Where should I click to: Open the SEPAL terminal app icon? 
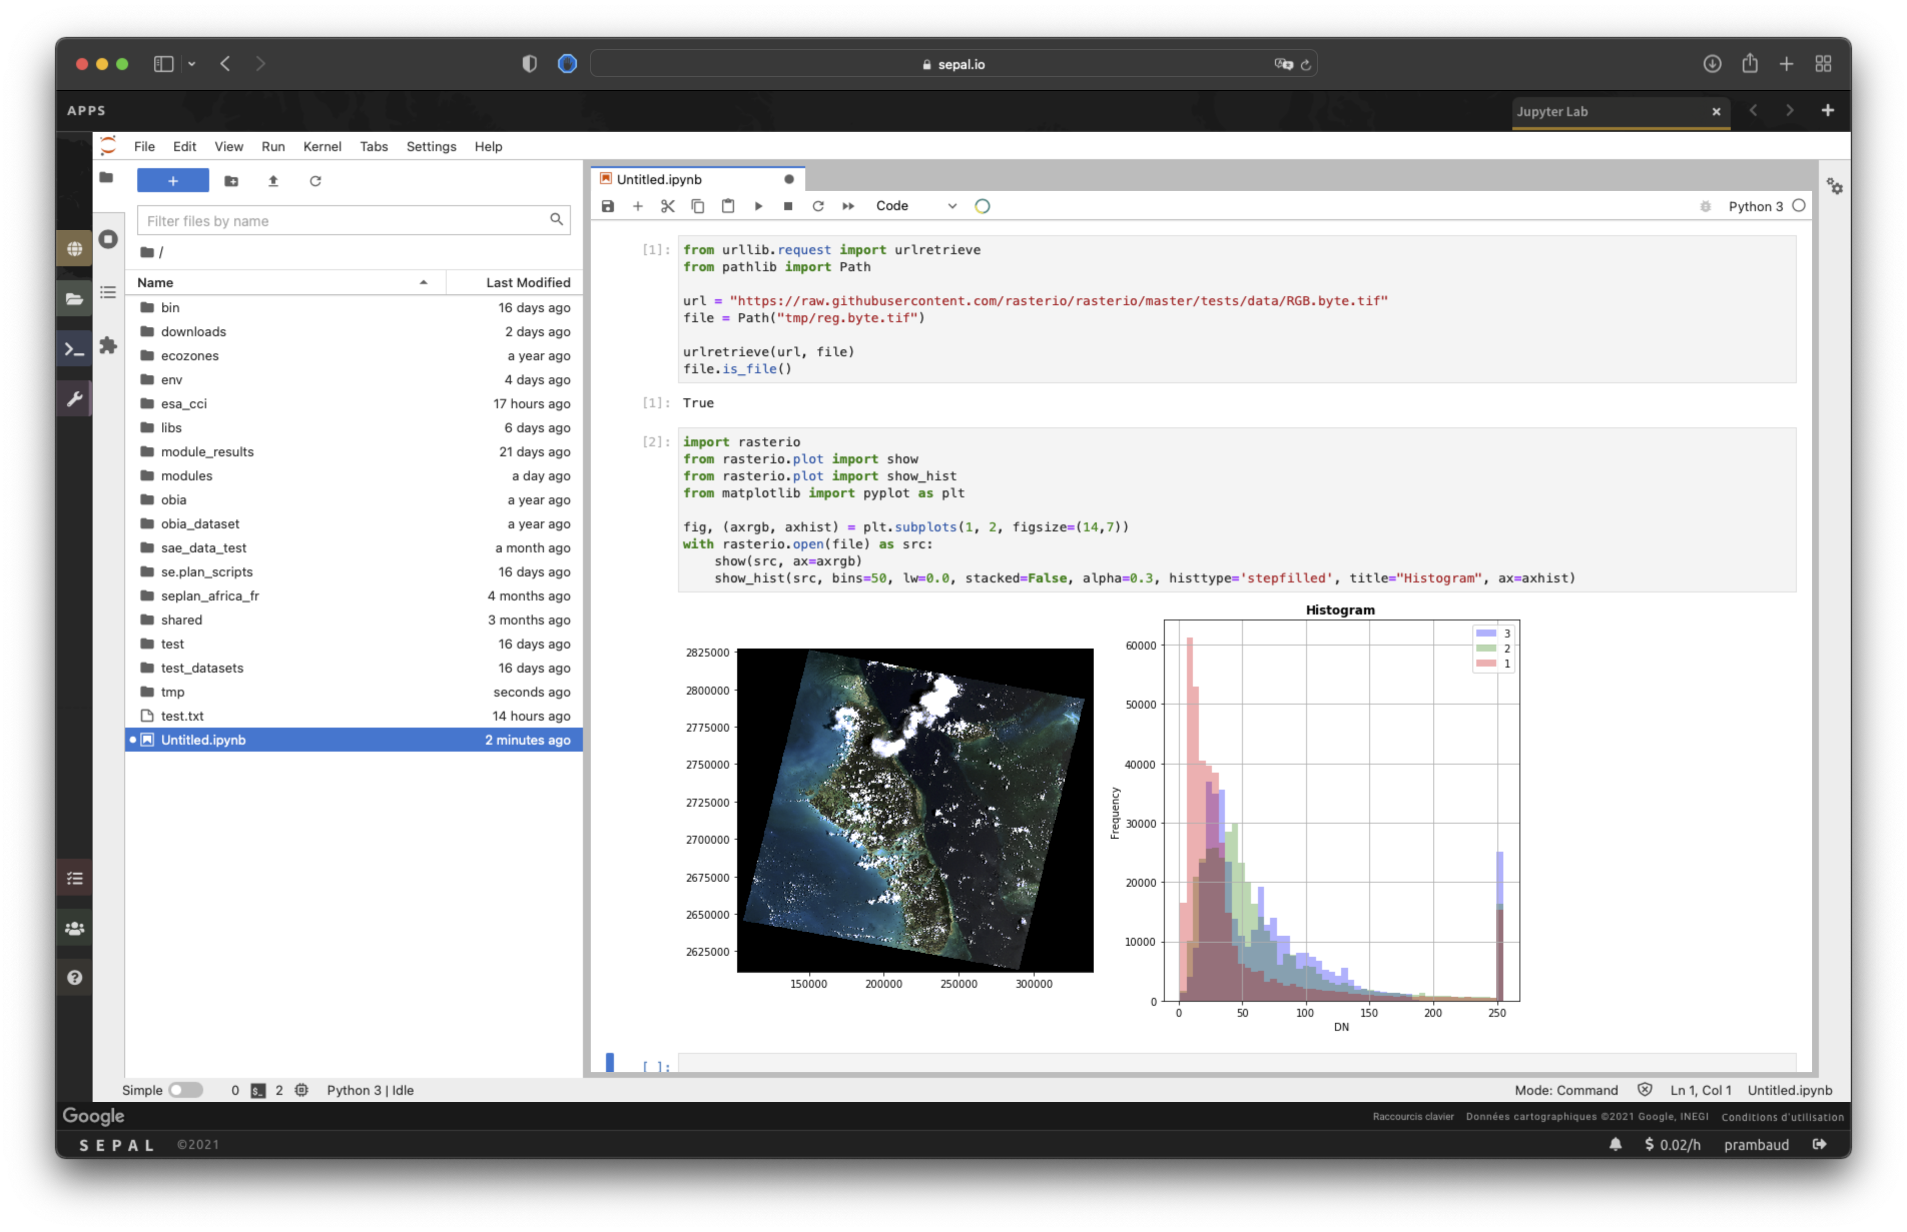[75, 349]
